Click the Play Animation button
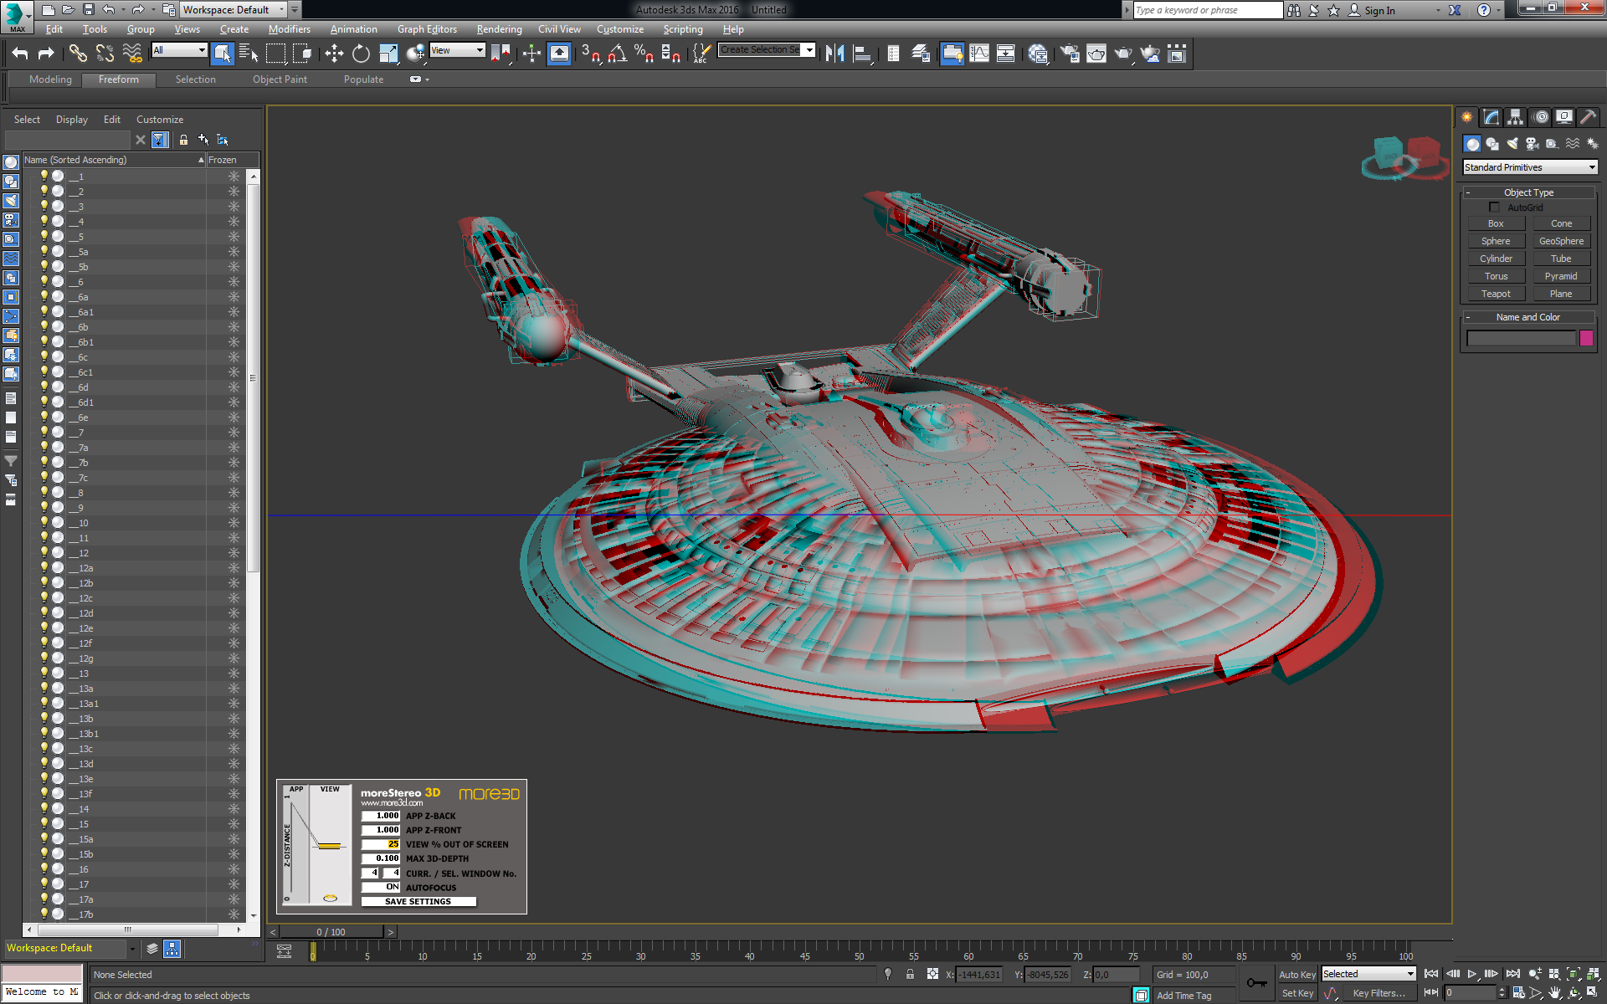The width and height of the screenshot is (1607, 1004). [x=1472, y=974]
